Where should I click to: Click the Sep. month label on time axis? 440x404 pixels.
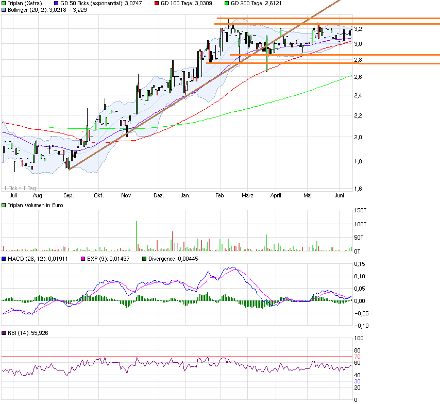[x=69, y=196]
